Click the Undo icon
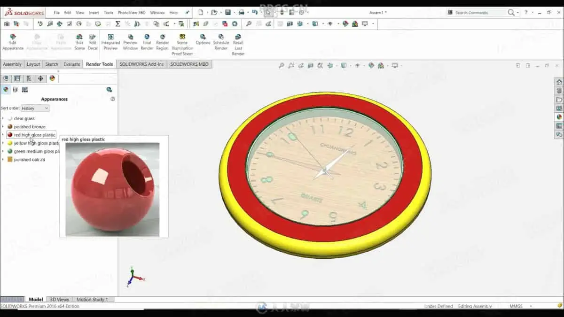The width and height of the screenshot is (564, 317). [x=255, y=12]
